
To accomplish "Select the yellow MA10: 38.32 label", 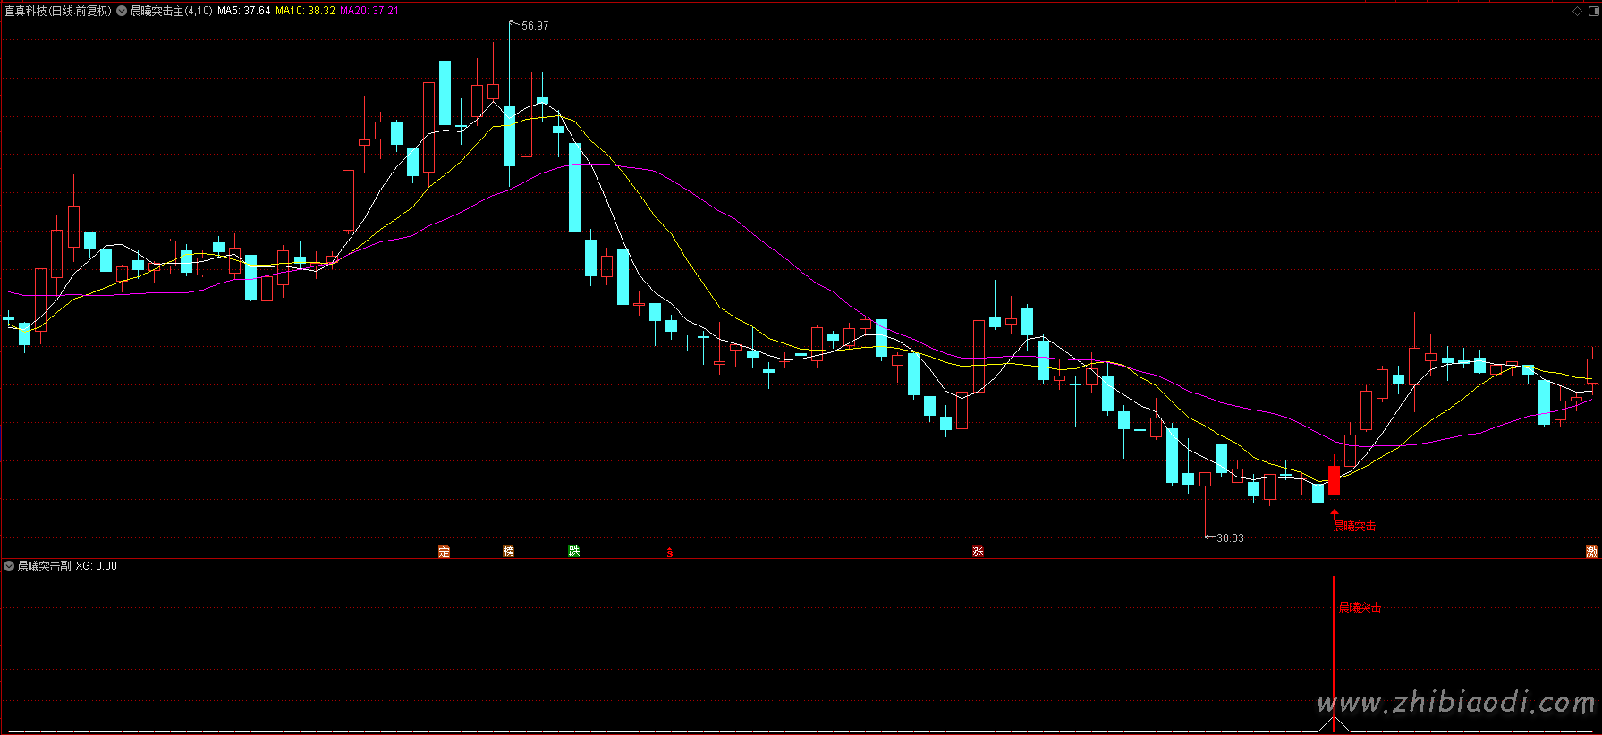I will point(305,11).
